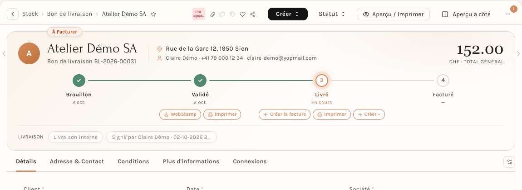This screenshot has height=190, width=522.
Task: Switch to Adresse & Contact tab
Action: (77, 161)
